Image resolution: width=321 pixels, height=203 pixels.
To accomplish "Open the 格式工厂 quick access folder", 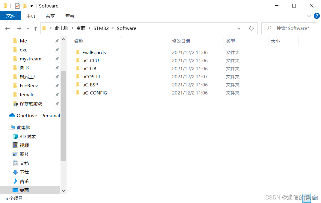I will [x=29, y=77].
